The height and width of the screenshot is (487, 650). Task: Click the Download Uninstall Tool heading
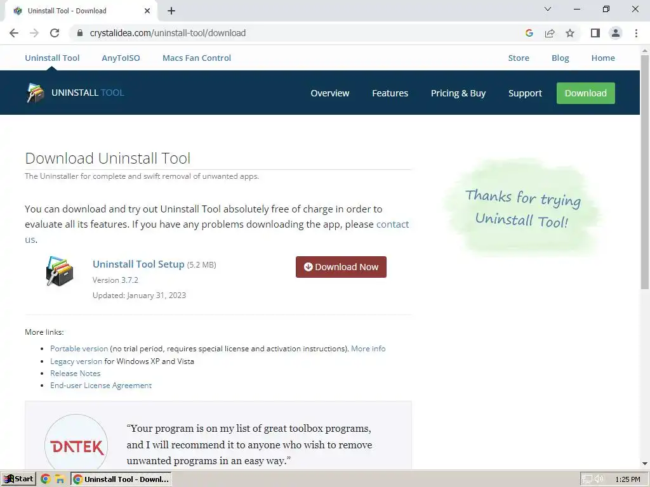[x=108, y=158]
